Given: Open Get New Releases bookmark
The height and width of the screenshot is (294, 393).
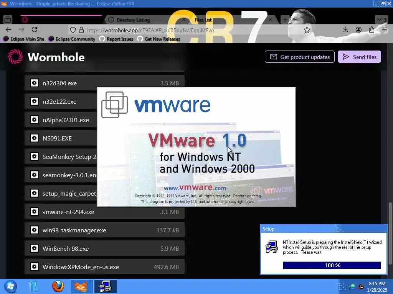Looking at the screenshot, I should point(159,39).
